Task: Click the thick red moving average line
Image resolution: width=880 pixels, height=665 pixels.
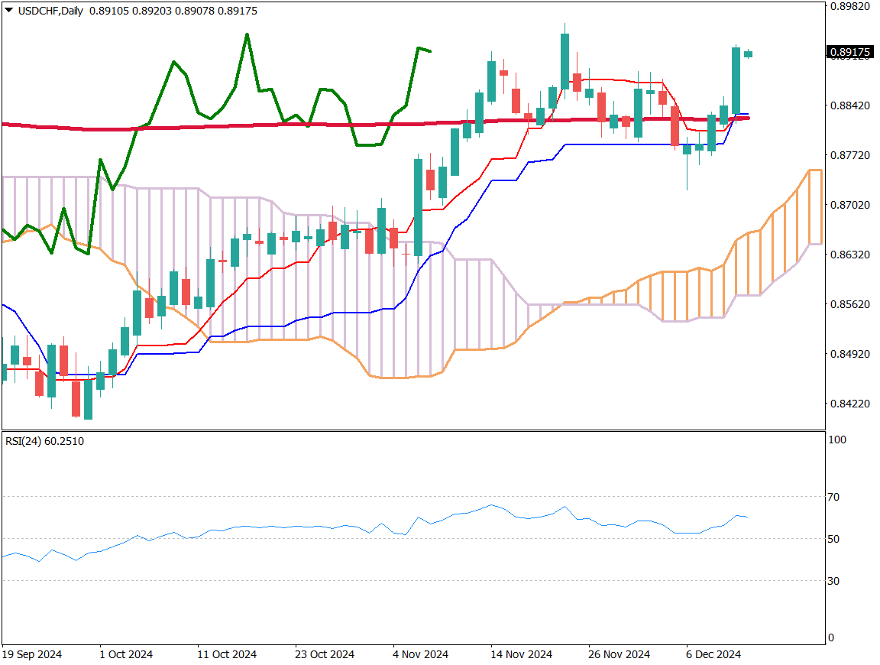Action: coord(229,126)
